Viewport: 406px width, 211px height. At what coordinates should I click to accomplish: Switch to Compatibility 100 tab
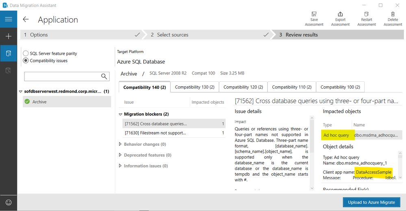coord(340,87)
